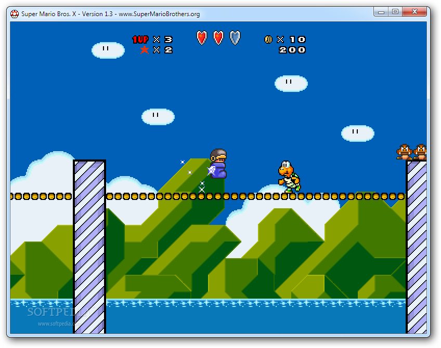The image size is (441, 348).
Task: Click the empty blue heart
Action: point(235,37)
